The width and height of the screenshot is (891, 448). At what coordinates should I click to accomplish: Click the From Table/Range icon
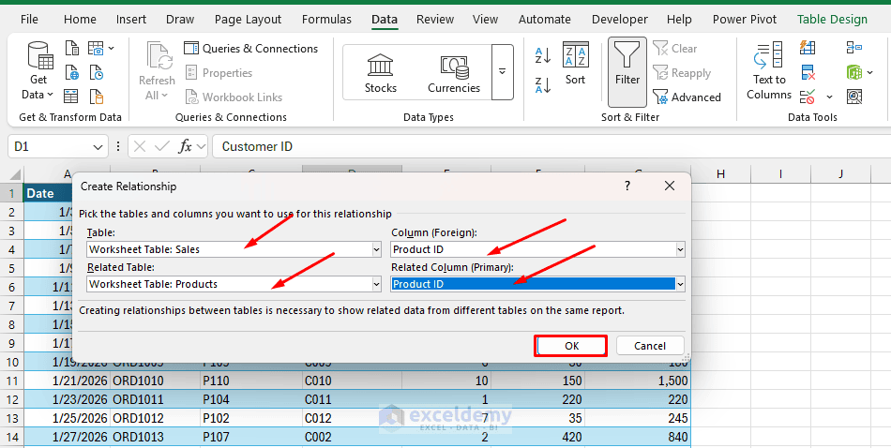(x=71, y=97)
